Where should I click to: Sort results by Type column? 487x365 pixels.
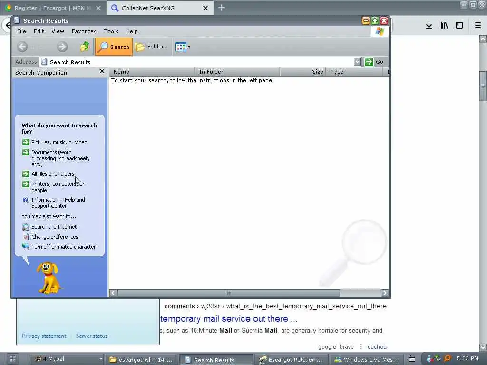(354, 72)
